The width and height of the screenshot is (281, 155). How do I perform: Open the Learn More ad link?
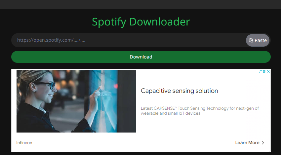[x=247, y=143]
